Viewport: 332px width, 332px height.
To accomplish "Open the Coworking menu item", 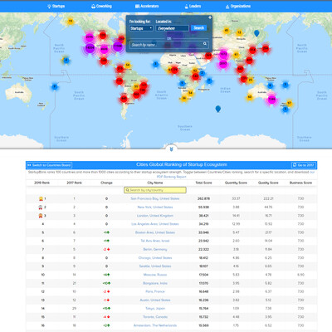I will [x=101, y=6].
